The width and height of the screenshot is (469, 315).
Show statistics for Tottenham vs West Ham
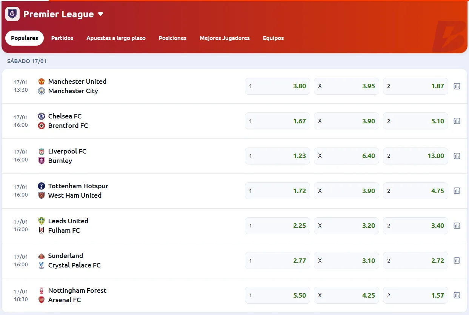pyautogui.click(x=457, y=191)
